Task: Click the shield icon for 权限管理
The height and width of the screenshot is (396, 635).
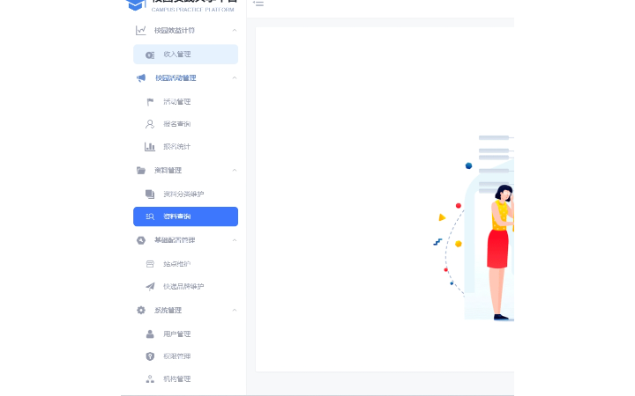Action: (x=150, y=356)
